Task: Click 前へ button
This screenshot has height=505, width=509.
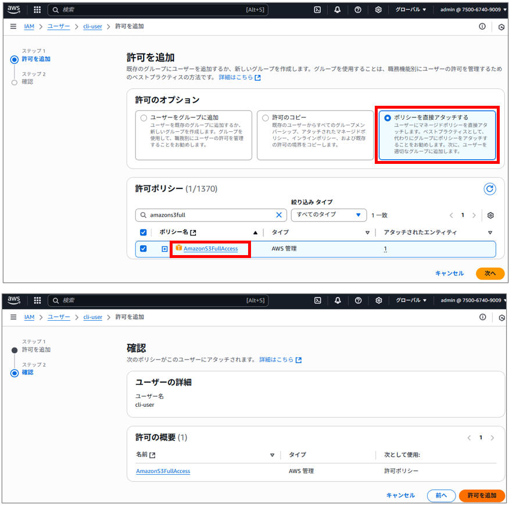Action: coord(441,496)
